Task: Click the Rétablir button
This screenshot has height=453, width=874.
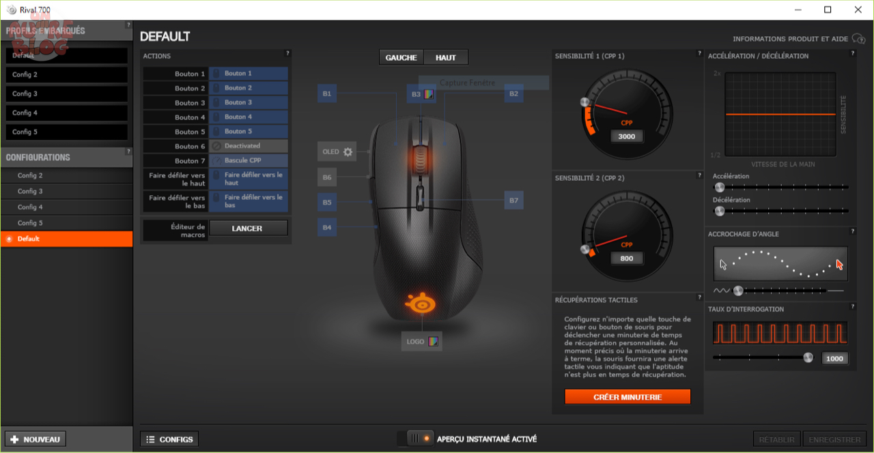Action: [776, 439]
